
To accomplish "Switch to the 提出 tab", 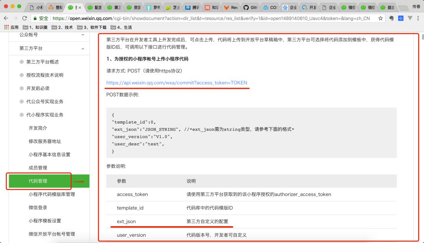I will (387, 7).
